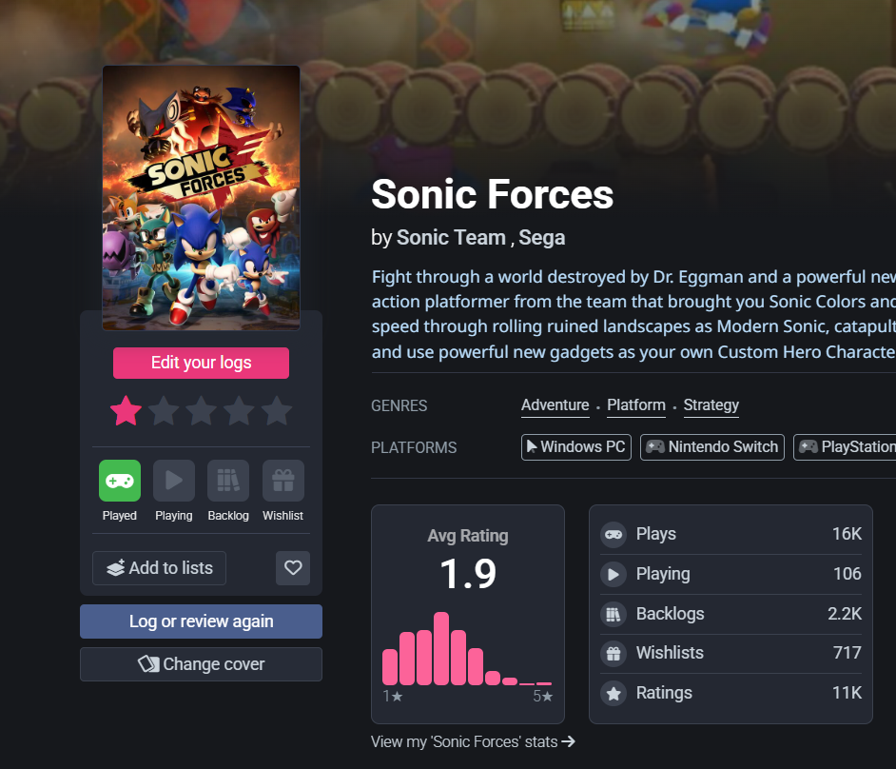Click the Wishlists gift icon in stats

pyautogui.click(x=614, y=654)
